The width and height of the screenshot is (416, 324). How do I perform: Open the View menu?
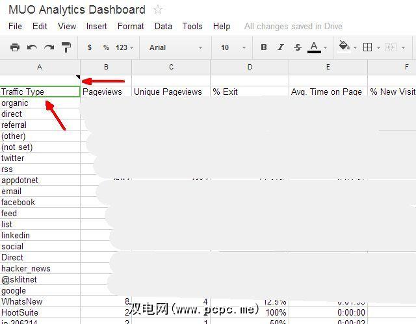point(67,26)
